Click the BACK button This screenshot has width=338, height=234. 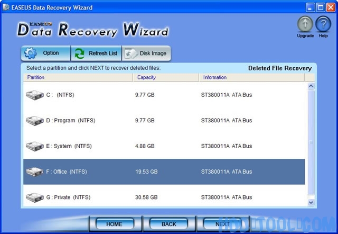tap(169, 224)
